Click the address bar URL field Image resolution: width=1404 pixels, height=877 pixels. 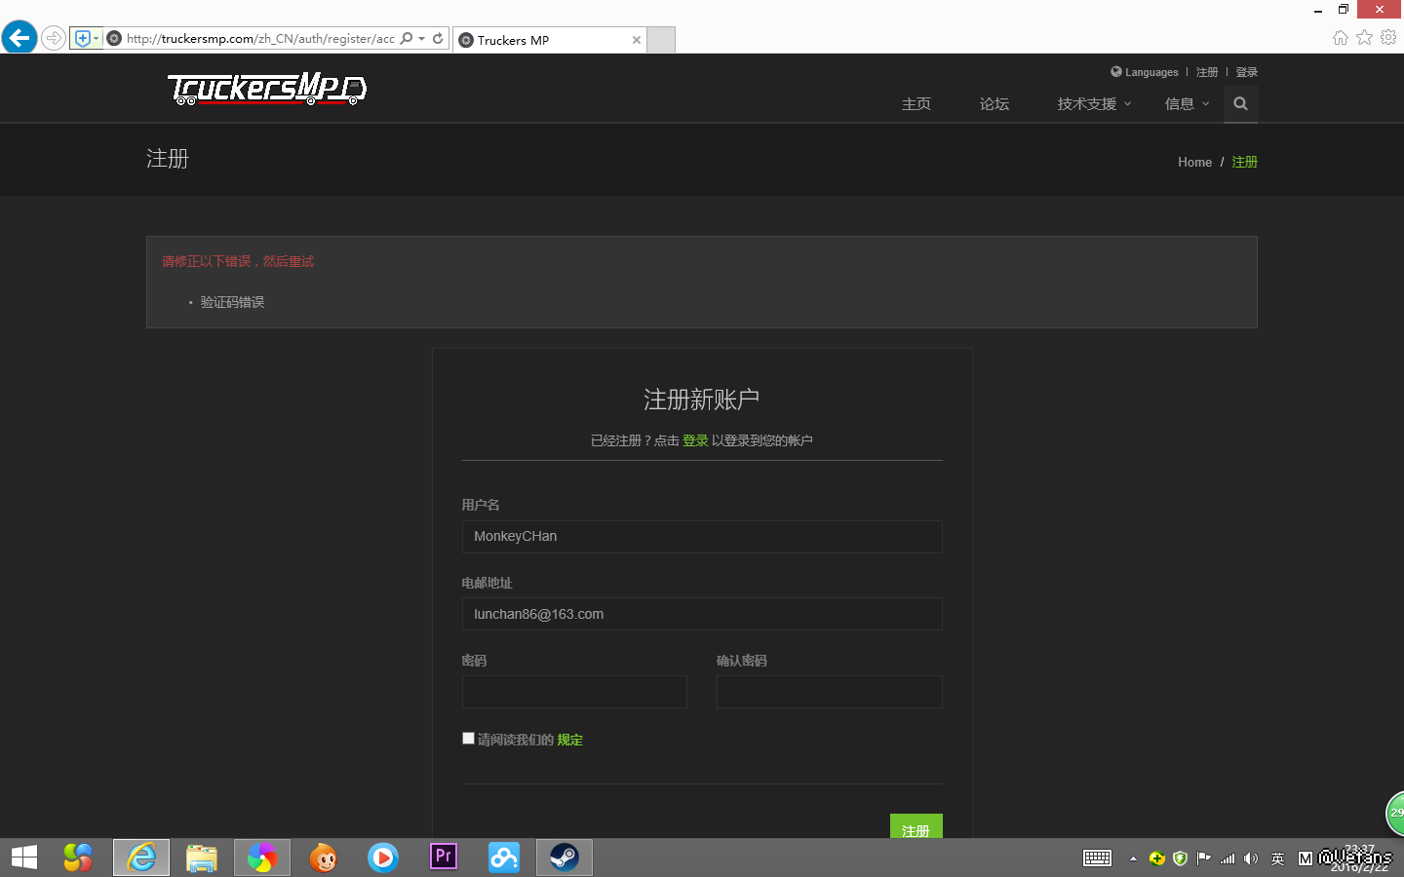pos(260,39)
